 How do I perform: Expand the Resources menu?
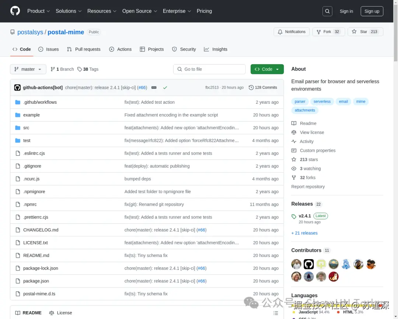point(102,11)
